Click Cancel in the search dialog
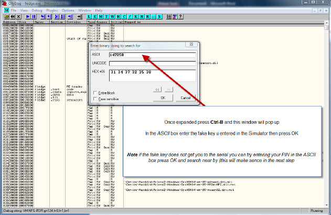Viewport: 331px width, 215px height. pos(186,98)
